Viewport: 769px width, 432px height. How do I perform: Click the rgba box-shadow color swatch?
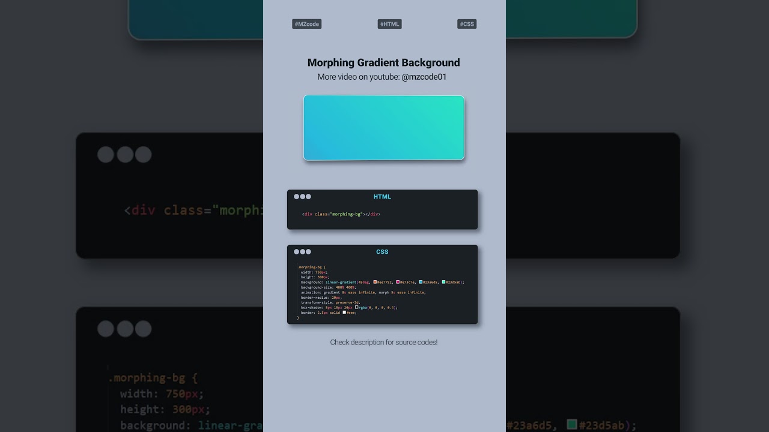[356, 307]
